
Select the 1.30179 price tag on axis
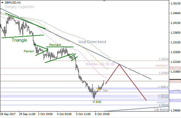[x=174, y=101]
